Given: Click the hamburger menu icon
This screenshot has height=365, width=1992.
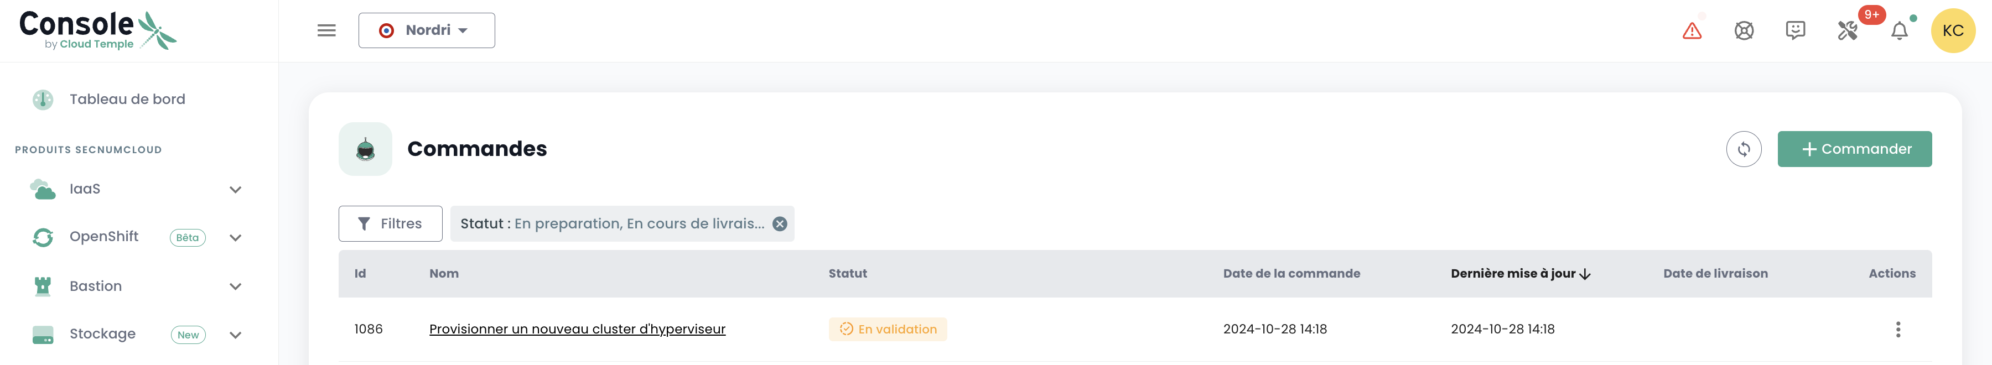Looking at the screenshot, I should [326, 30].
